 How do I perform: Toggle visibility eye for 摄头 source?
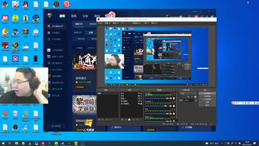click(x=139, y=93)
